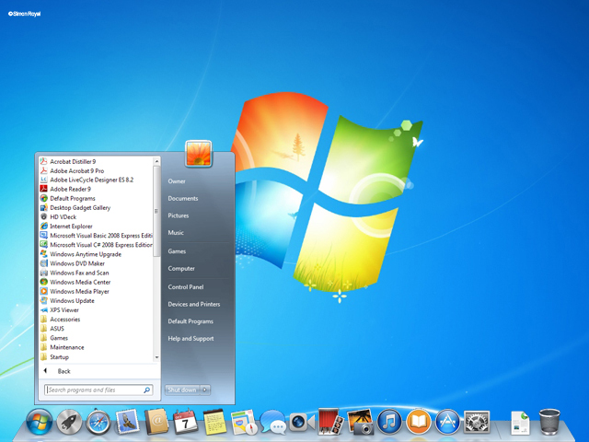Open the Mail stamp icon in dock
The height and width of the screenshot is (442, 589).
coord(128,422)
